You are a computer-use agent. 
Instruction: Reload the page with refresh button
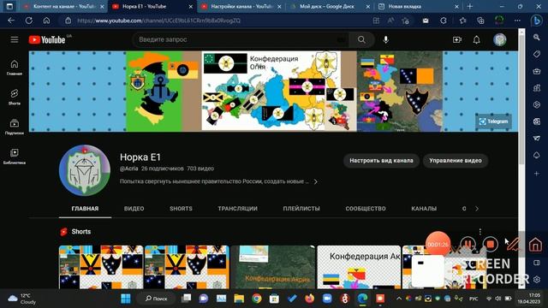pos(28,21)
